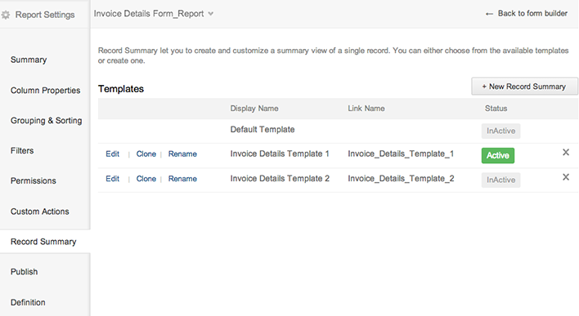Click the back arrow beside Back to form builder
The image size is (579, 316).
(489, 14)
